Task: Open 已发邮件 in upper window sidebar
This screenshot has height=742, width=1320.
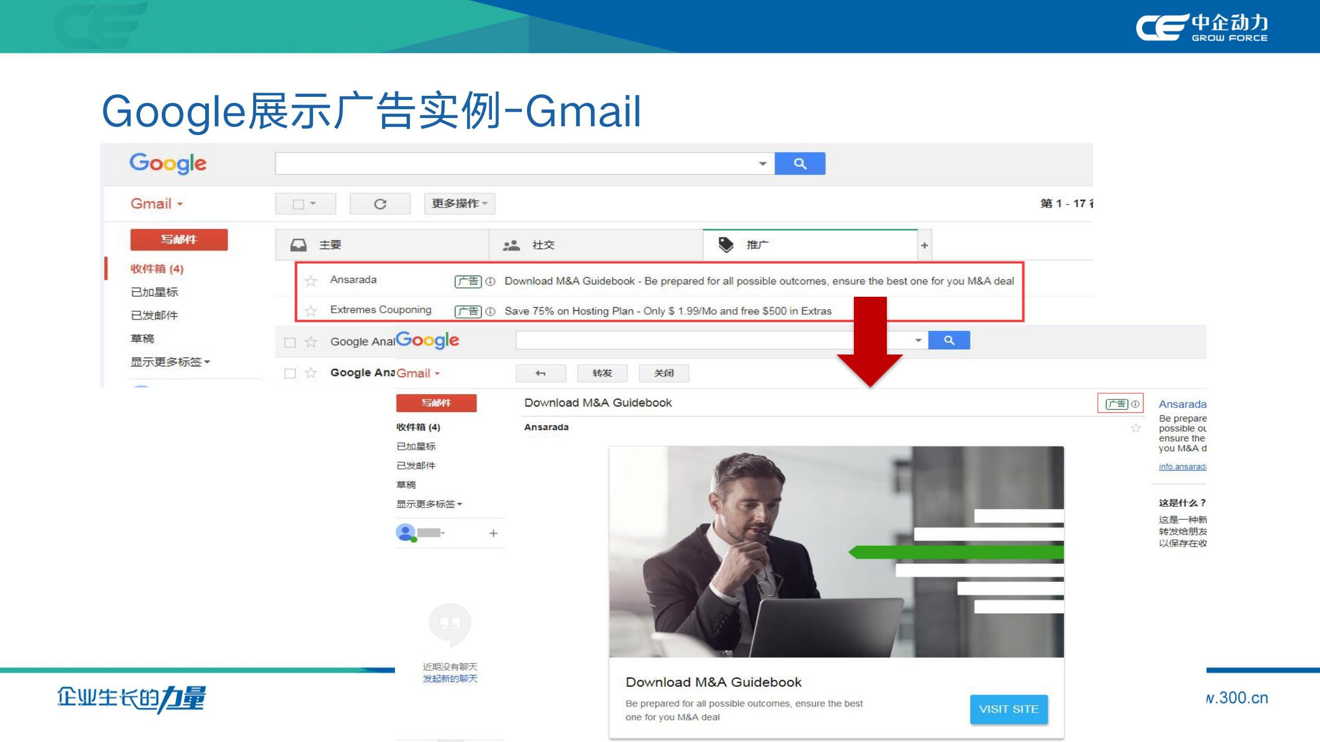Action: 154,315
